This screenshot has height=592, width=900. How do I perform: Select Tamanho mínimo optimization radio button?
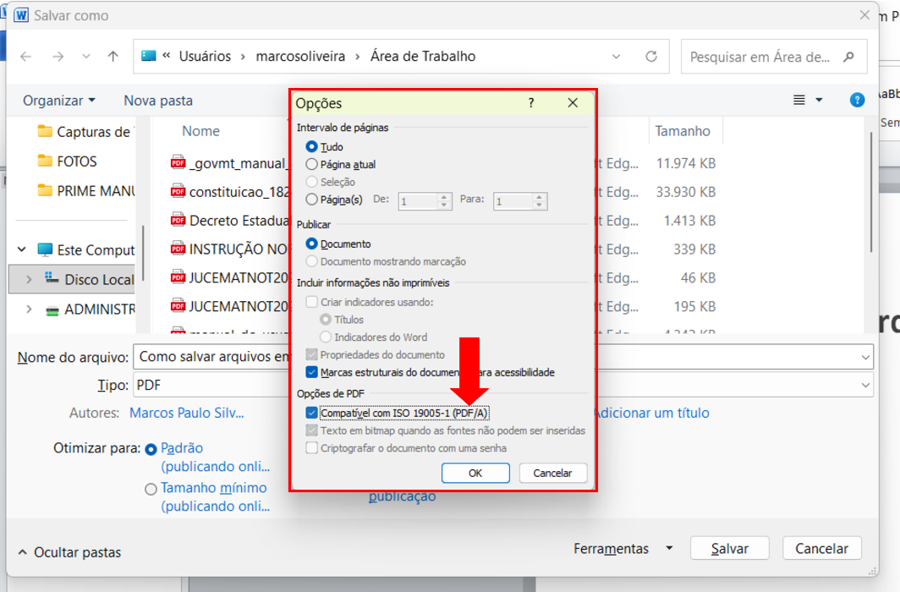(x=151, y=489)
